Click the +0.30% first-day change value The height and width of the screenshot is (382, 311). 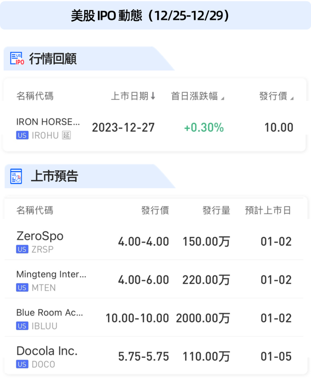click(x=204, y=127)
